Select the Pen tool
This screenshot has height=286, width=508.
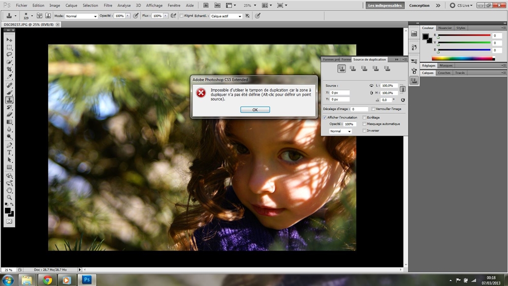(9, 145)
